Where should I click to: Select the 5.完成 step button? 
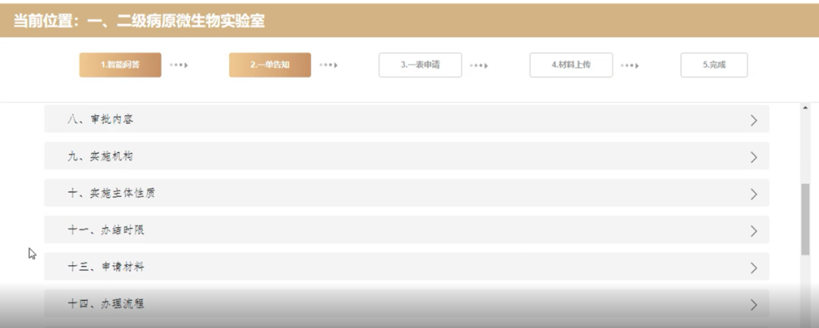pos(713,65)
